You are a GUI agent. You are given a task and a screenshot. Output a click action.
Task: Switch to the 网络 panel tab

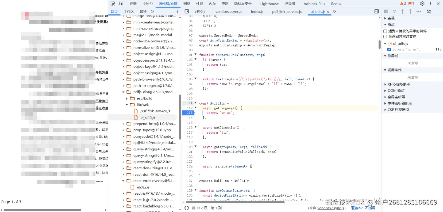pos(187,4)
